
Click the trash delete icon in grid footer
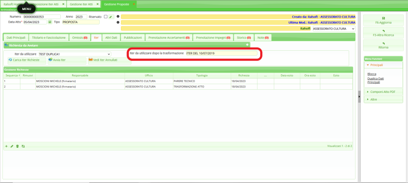(x=17, y=146)
